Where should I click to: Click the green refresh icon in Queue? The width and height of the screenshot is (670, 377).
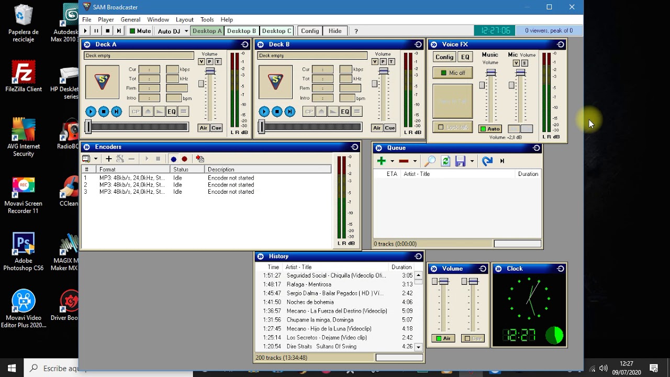point(445,161)
